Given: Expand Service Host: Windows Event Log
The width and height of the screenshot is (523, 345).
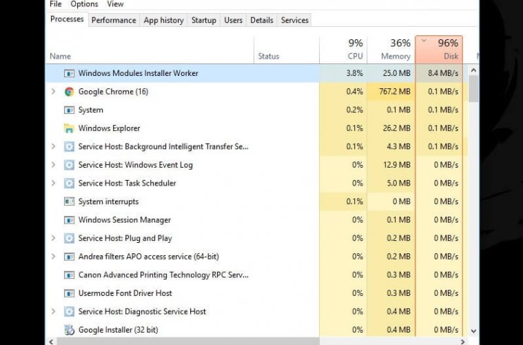Looking at the screenshot, I should click(x=53, y=165).
